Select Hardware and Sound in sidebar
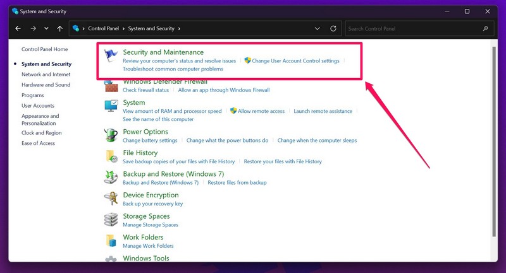The height and width of the screenshot is (273, 506). 46,84
